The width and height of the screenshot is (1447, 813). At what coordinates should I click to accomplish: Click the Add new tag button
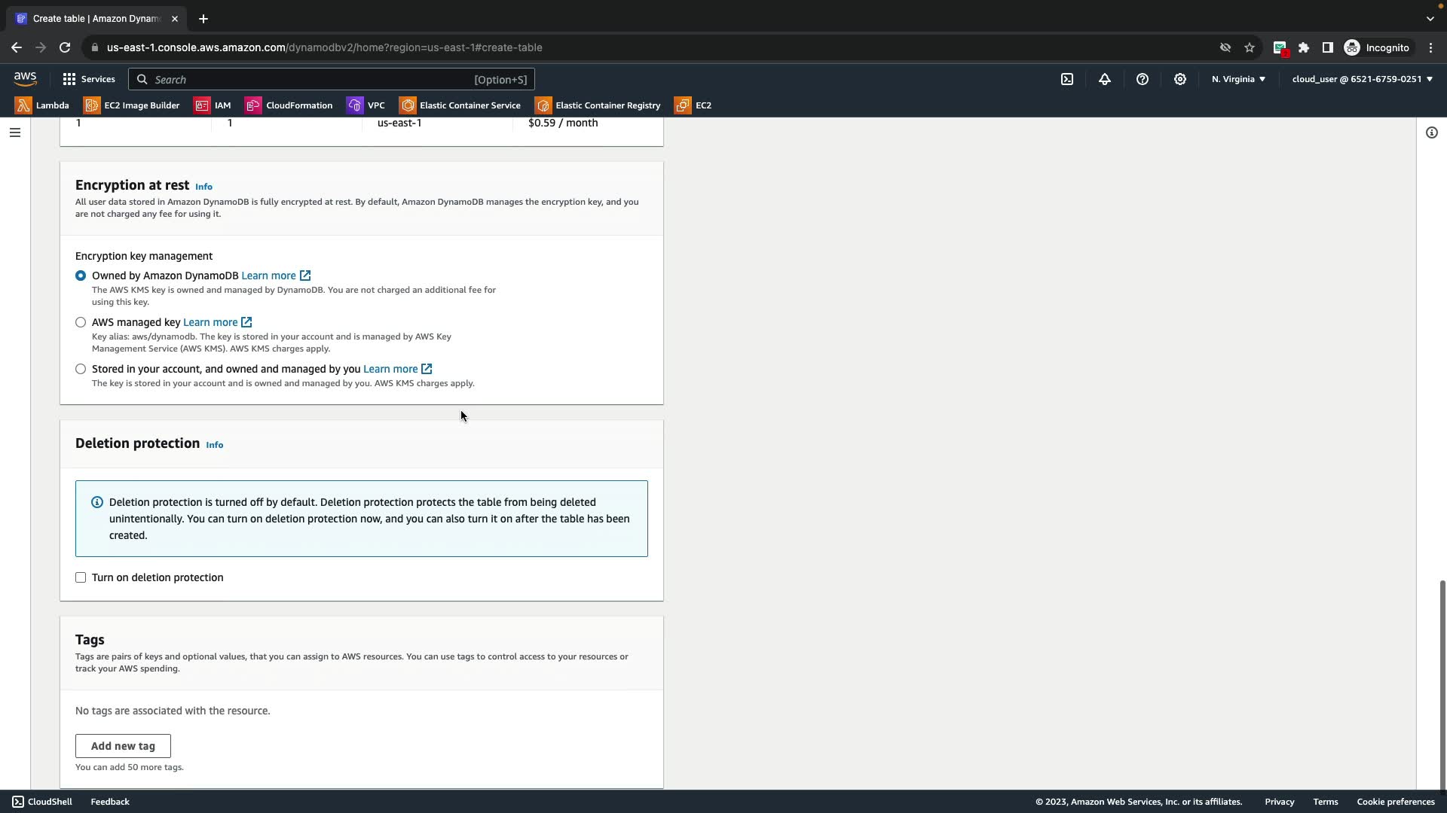pos(123,746)
